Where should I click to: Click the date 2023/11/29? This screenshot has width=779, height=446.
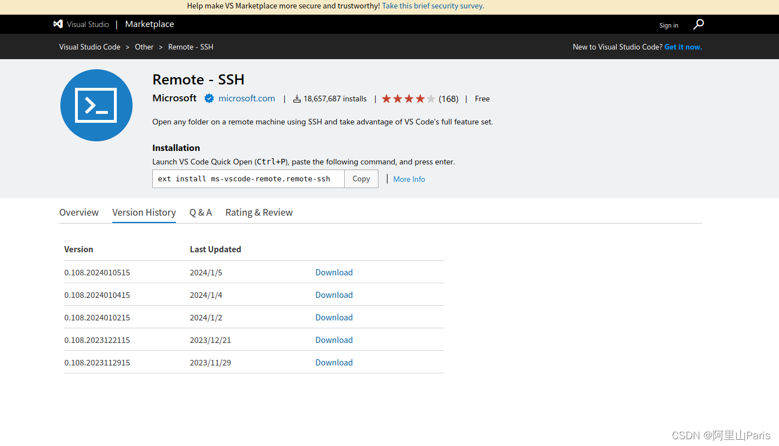click(x=210, y=363)
